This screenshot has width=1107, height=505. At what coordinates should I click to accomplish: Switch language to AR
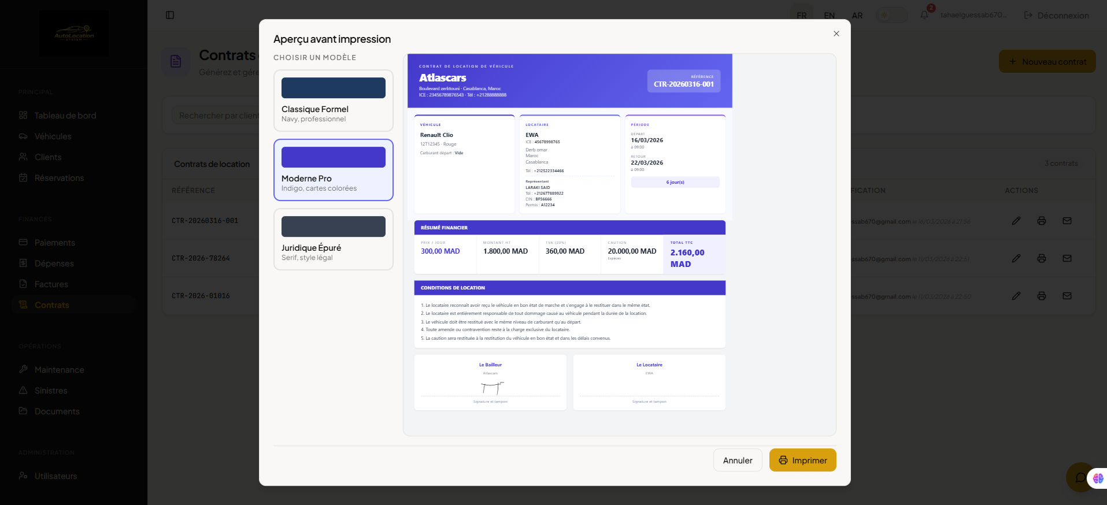click(x=857, y=16)
